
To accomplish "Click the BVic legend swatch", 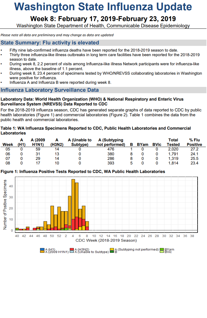I will point(162,252).
